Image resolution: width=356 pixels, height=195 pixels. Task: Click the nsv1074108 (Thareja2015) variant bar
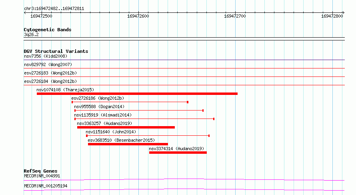click(x=137, y=94)
